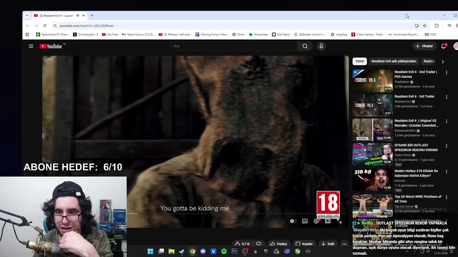Viewport: 458px width, 257px height.
Task: Open the Chrome tab search dropdown
Action: 27,16
